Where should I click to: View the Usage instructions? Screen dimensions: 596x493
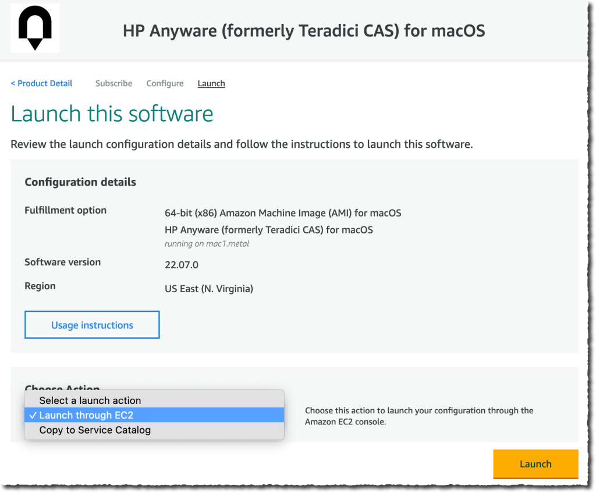click(91, 324)
